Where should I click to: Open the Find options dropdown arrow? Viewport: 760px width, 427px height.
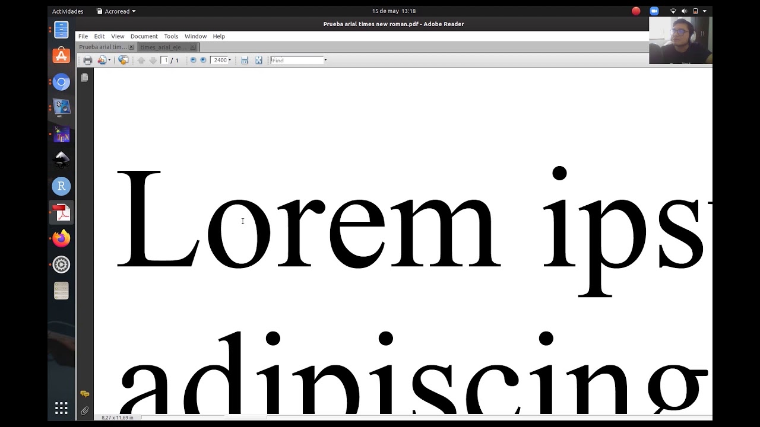pyautogui.click(x=325, y=60)
